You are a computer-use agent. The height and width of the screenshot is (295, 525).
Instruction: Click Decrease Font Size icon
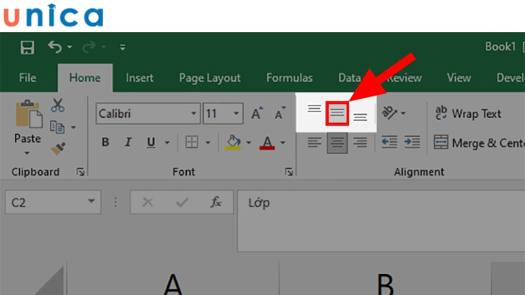click(x=280, y=113)
